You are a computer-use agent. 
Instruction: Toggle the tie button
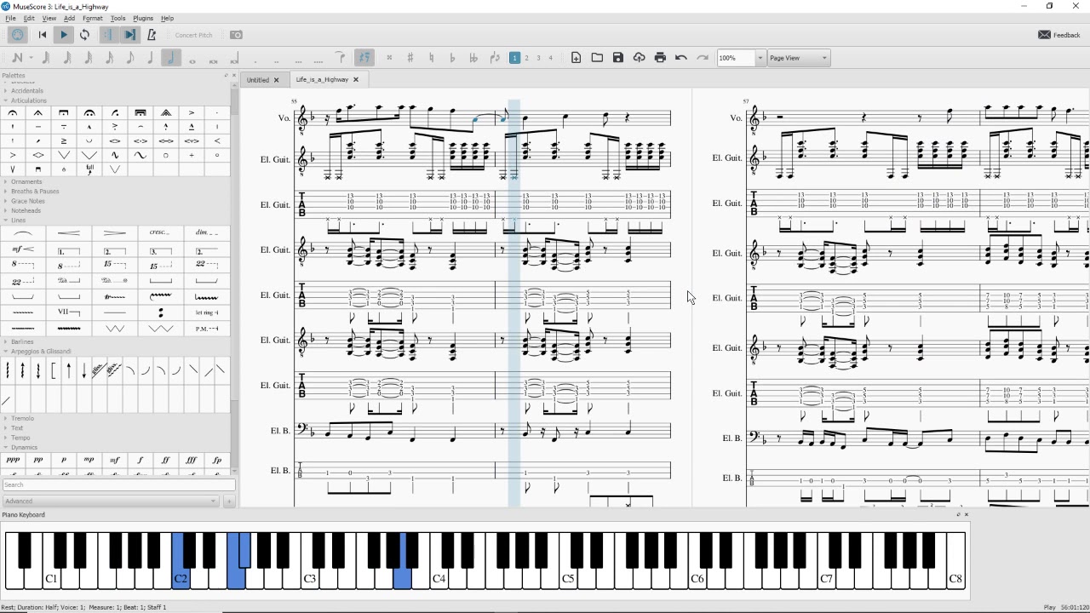(x=340, y=58)
